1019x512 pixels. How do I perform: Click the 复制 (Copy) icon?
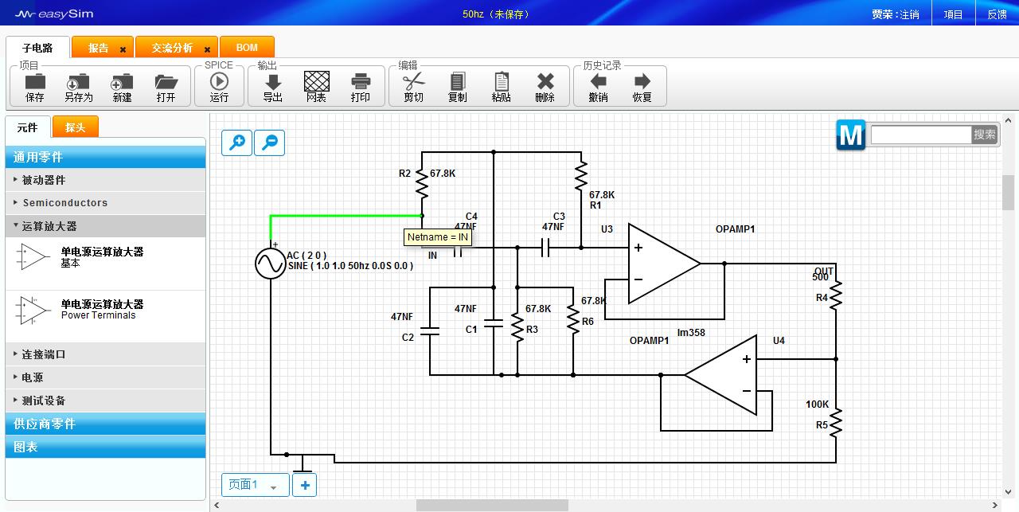[x=458, y=81]
